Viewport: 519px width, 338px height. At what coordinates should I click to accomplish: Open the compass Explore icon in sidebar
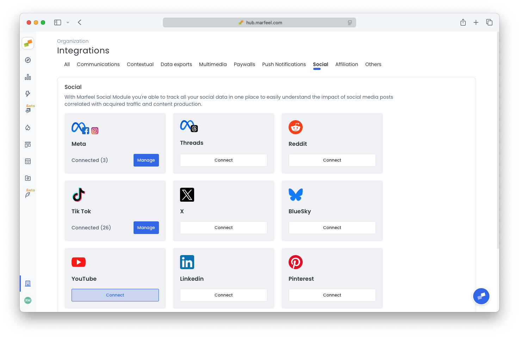28,60
